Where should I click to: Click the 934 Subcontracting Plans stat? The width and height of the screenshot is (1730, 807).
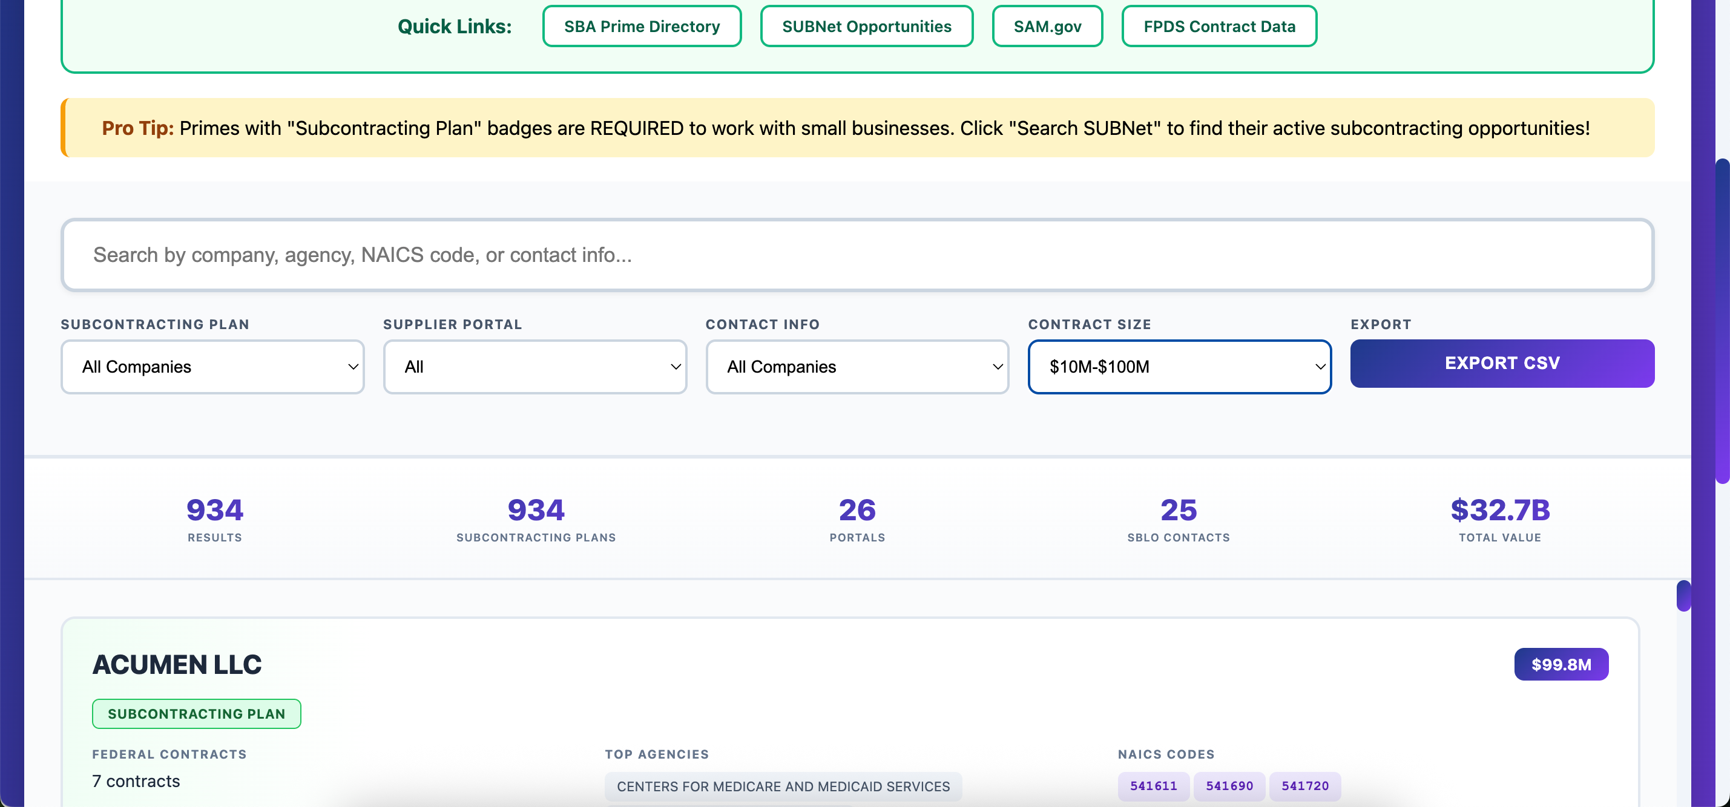click(536, 518)
